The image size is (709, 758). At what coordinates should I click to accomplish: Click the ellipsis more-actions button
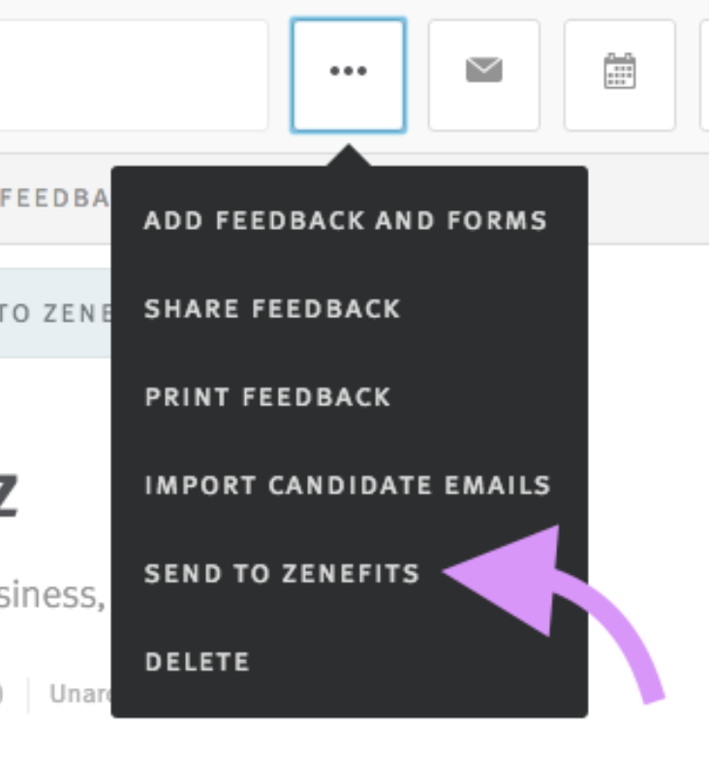348,74
